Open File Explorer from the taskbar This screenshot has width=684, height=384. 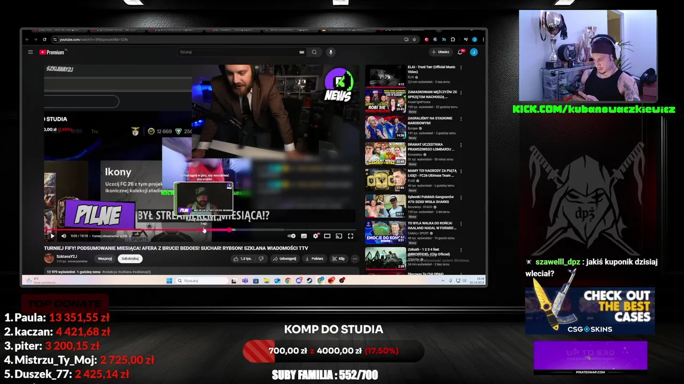267,281
